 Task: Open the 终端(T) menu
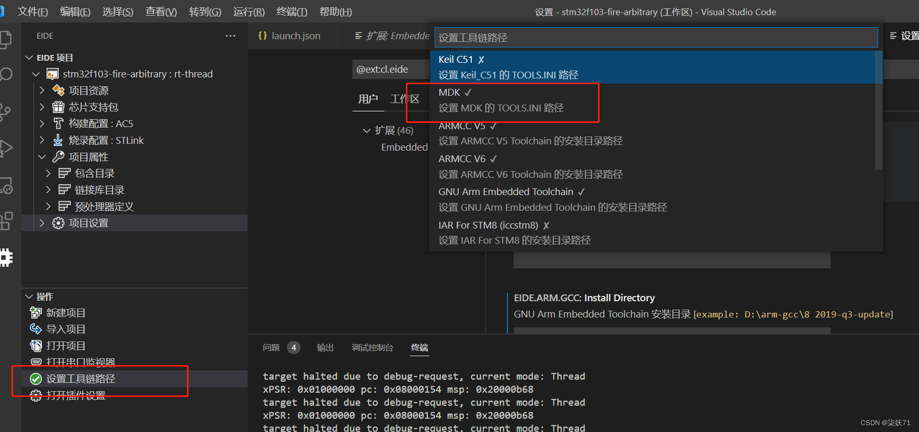click(x=292, y=12)
